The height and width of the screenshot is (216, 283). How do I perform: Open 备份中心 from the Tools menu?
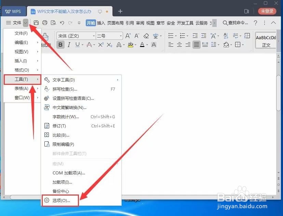[x=62, y=191]
